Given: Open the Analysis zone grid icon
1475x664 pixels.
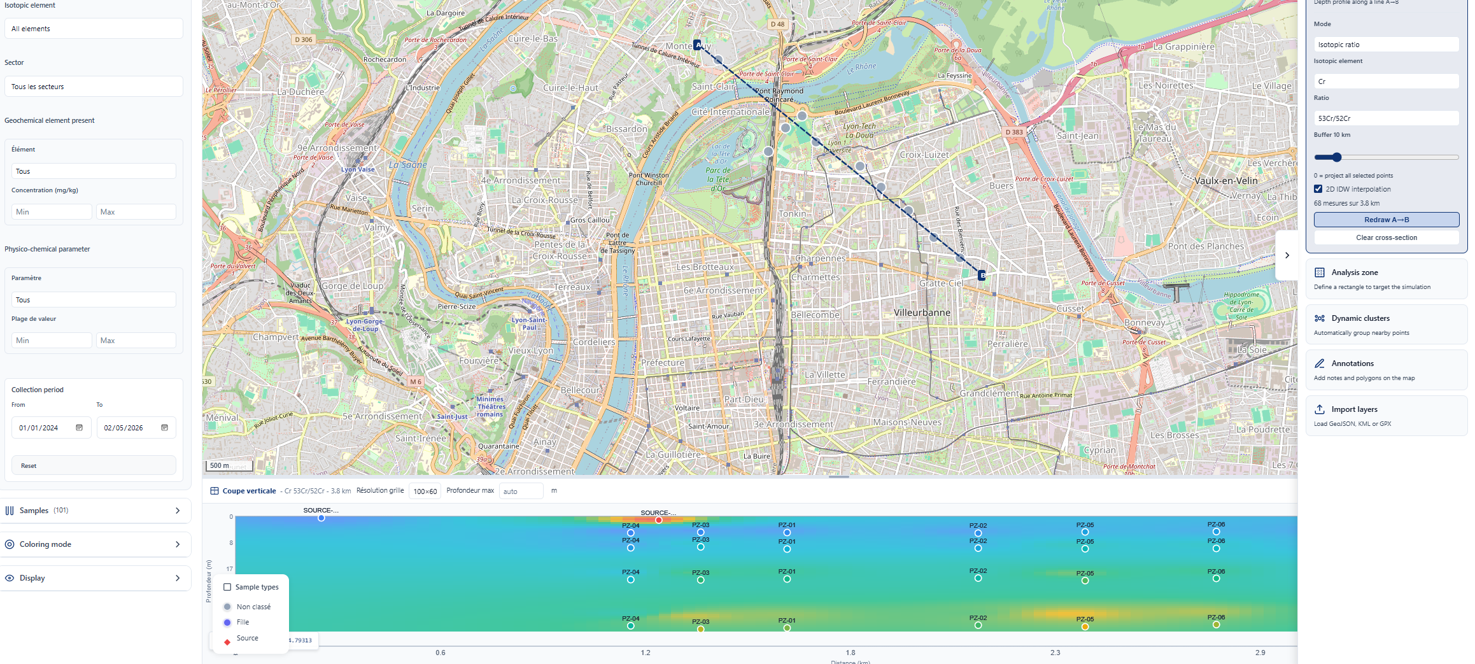Looking at the screenshot, I should click(1320, 272).
